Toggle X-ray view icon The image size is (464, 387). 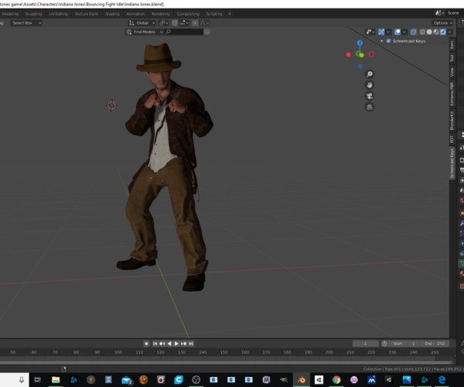[414, 32]
